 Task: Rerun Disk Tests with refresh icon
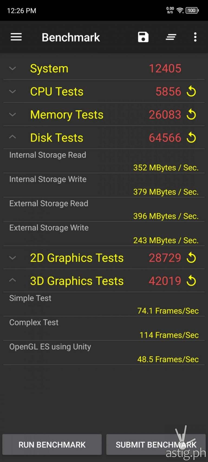point(191,137)
